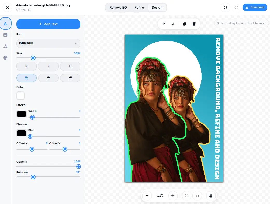Undo the last action

(225, 8)
